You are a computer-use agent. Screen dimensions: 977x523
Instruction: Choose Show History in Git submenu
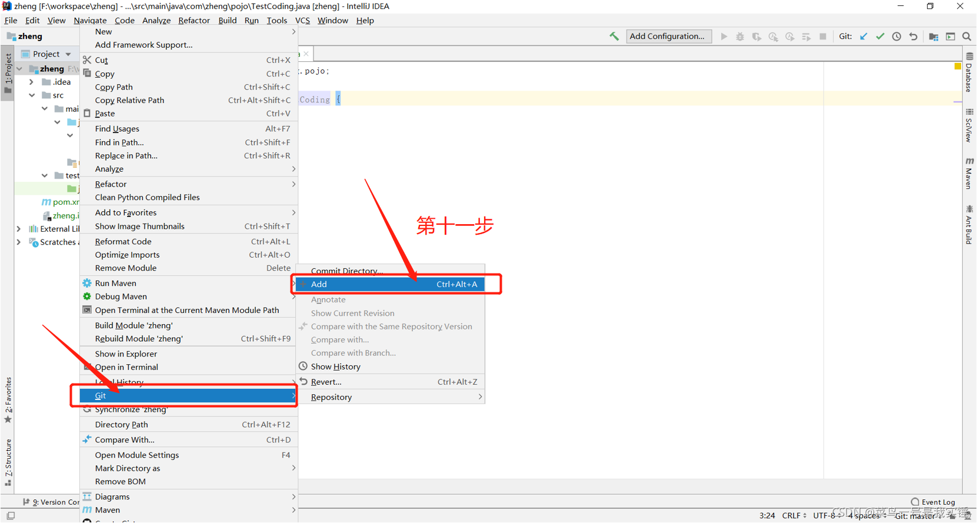pyautogui.click(x=390, y=367)
